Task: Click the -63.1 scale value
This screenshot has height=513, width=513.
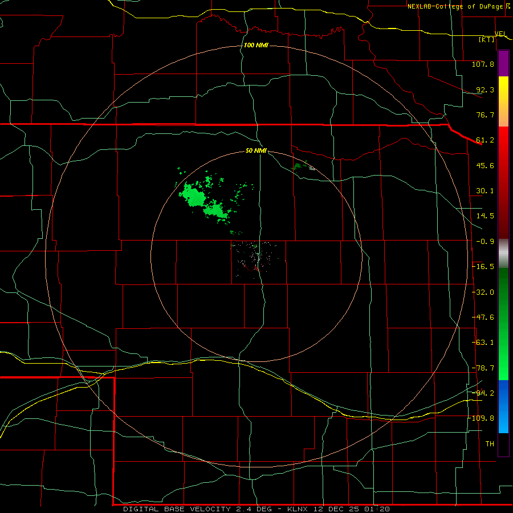Action: point(483,343)
